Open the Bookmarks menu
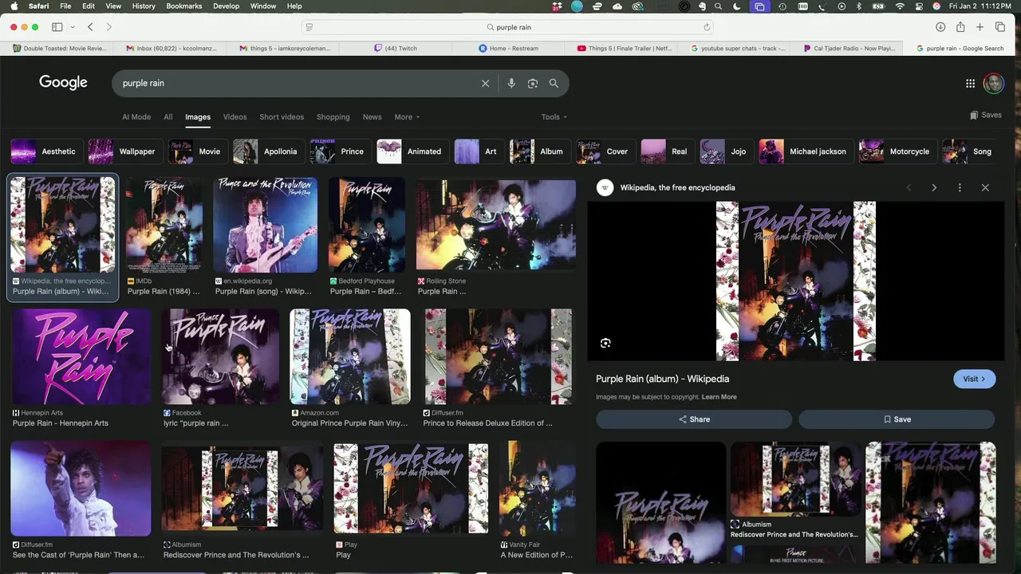 (184, 6)
